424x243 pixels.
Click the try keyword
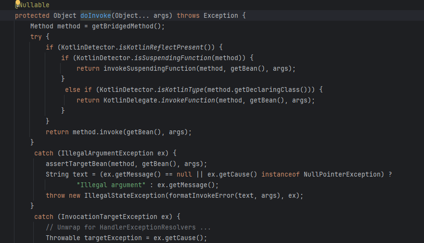click(x=36, y=37)
